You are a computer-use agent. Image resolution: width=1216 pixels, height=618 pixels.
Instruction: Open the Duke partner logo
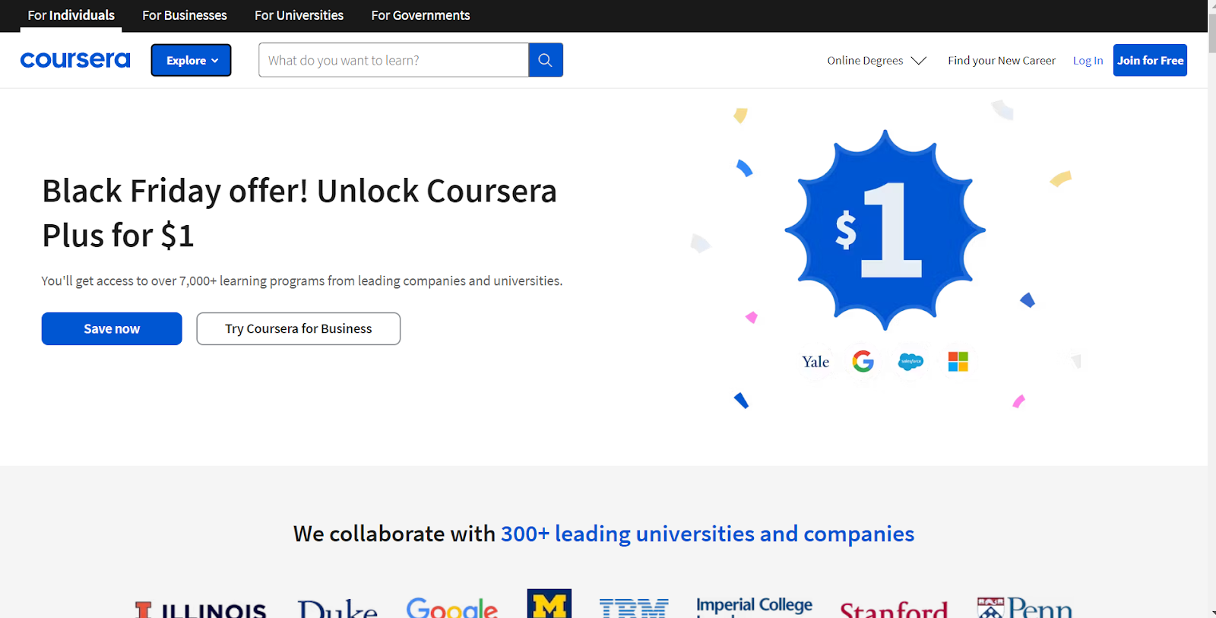pos(337,608)
